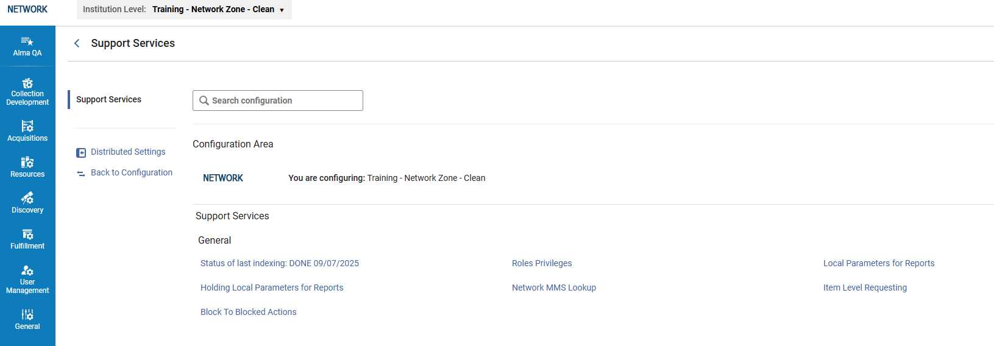The image size is (994, 346).
Task: Open Block To Blocked Actions
Action: pyautogui.click(x=249, y=312)
